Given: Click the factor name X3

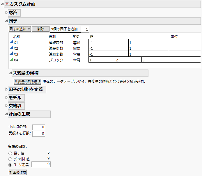Looking at the screenshot, I should 16,54.
